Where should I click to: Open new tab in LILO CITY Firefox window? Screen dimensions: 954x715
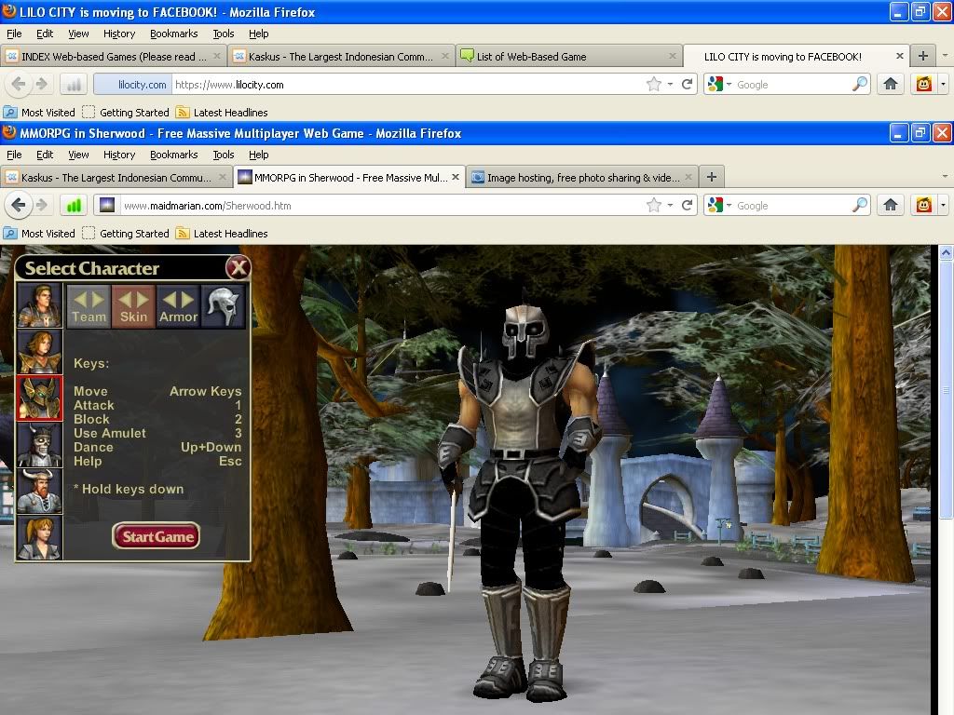(x=923, y=56)
